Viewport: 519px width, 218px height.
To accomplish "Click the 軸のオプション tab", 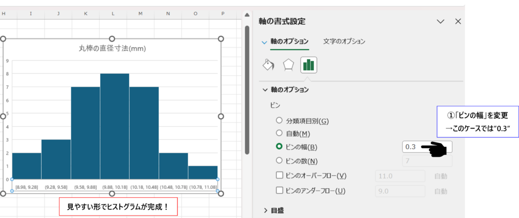I will point(289,41).
